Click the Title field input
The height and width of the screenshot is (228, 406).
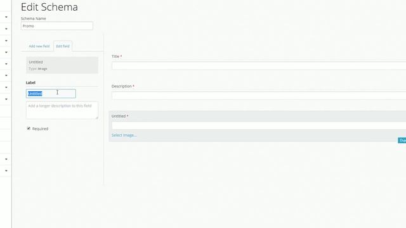tap(259, 66)
